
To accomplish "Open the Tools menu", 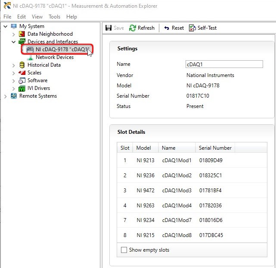I will point(54,17).
